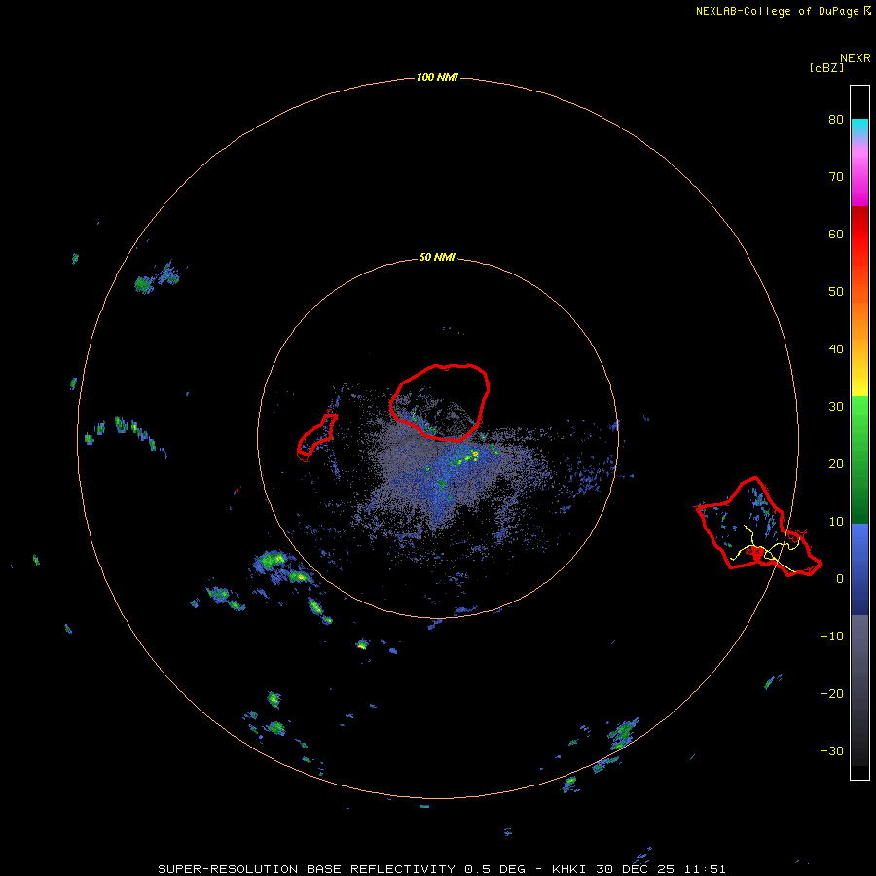This screenshot has width=876, height=876.
Task: Click the dBZ unit label above color scale
Action: (x=826, y=68)
